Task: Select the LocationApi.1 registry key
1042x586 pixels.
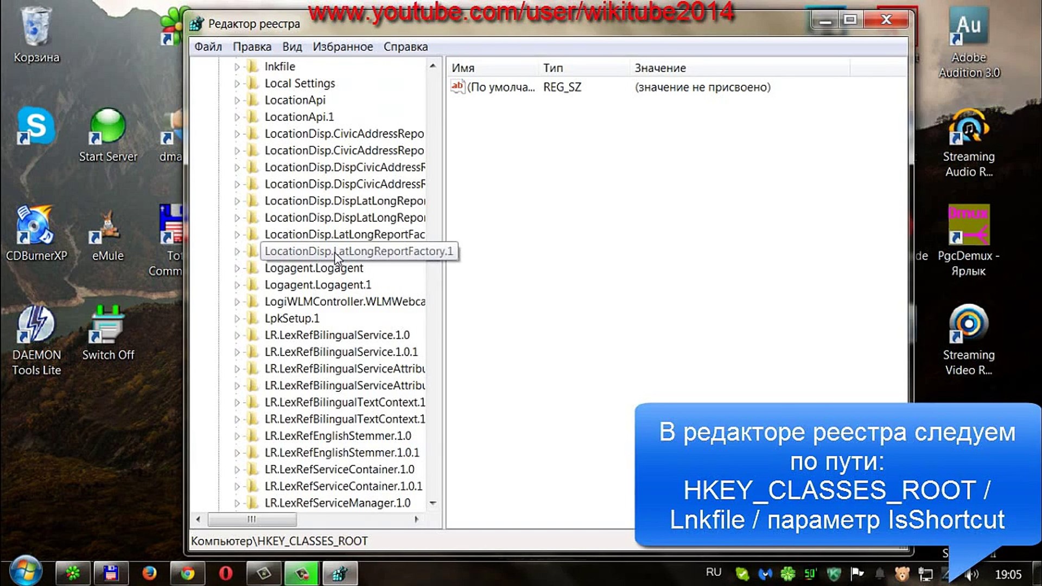Action: pos(299,117)
